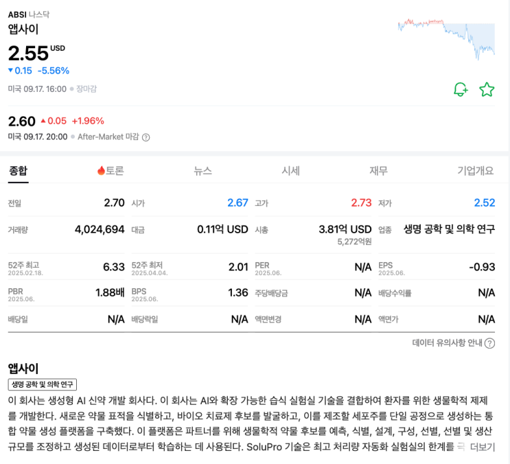Click the 생명 공학 및 의학 연구 tag badge
The height and width of the screenshot is (464, 510).
pos(43,384)
